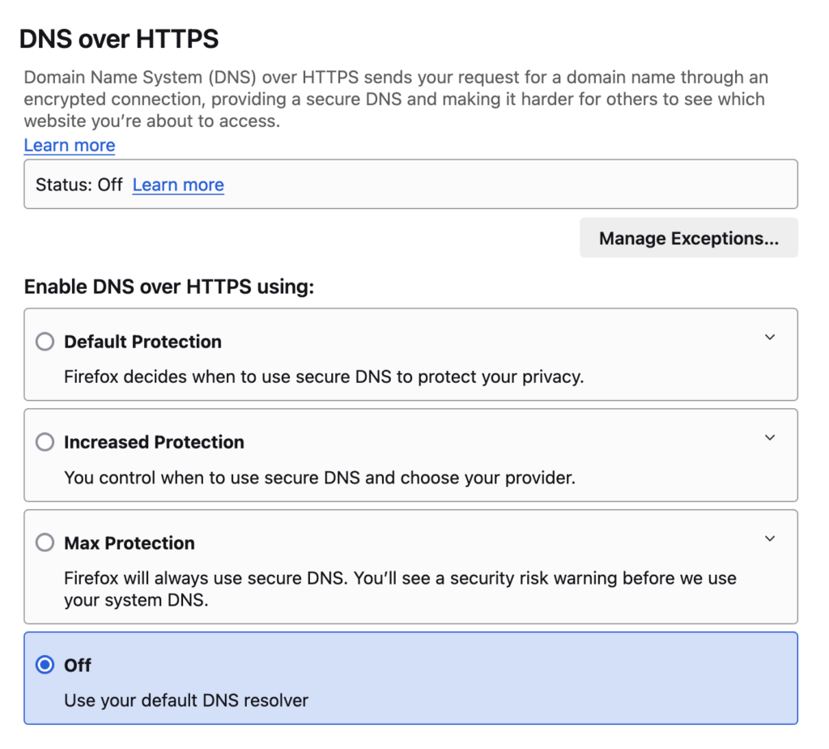The width and height of the screenshot is (829, 749).
Task: Open Learn more next to Status: Off
Action: (178, 185)
